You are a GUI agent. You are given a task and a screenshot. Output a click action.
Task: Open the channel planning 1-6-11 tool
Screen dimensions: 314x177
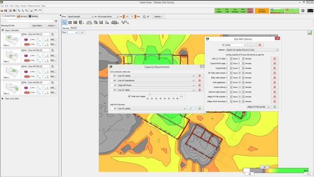(x=125, y=22)
